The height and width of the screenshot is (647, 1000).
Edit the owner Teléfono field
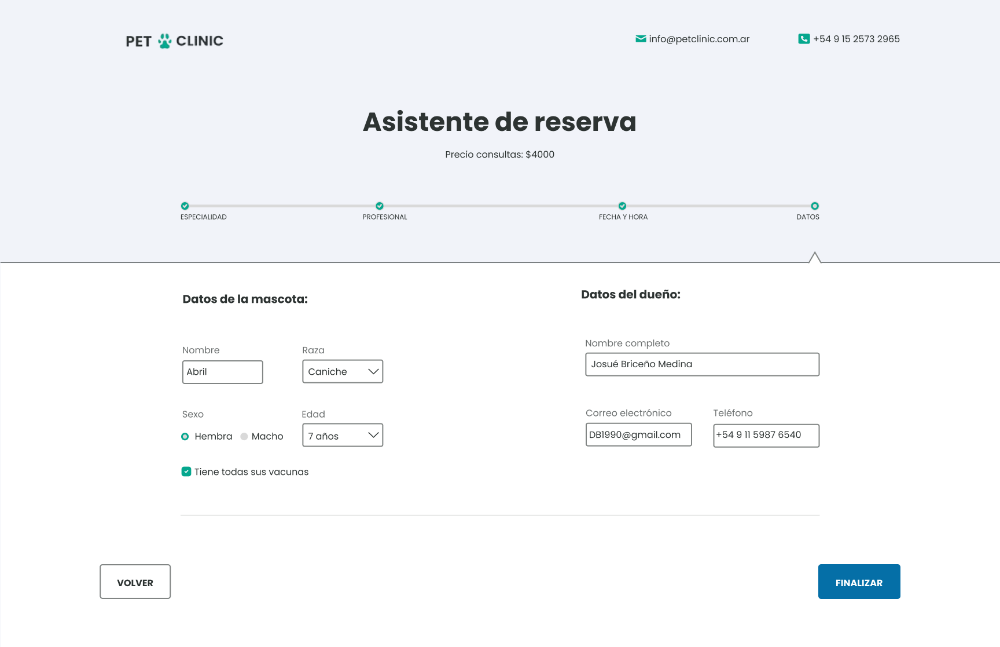(x=766, y=436)
